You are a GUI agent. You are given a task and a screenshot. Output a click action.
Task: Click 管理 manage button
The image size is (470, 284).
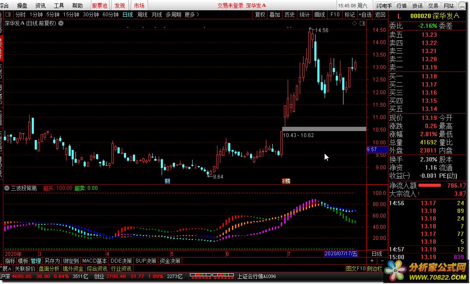36,261
